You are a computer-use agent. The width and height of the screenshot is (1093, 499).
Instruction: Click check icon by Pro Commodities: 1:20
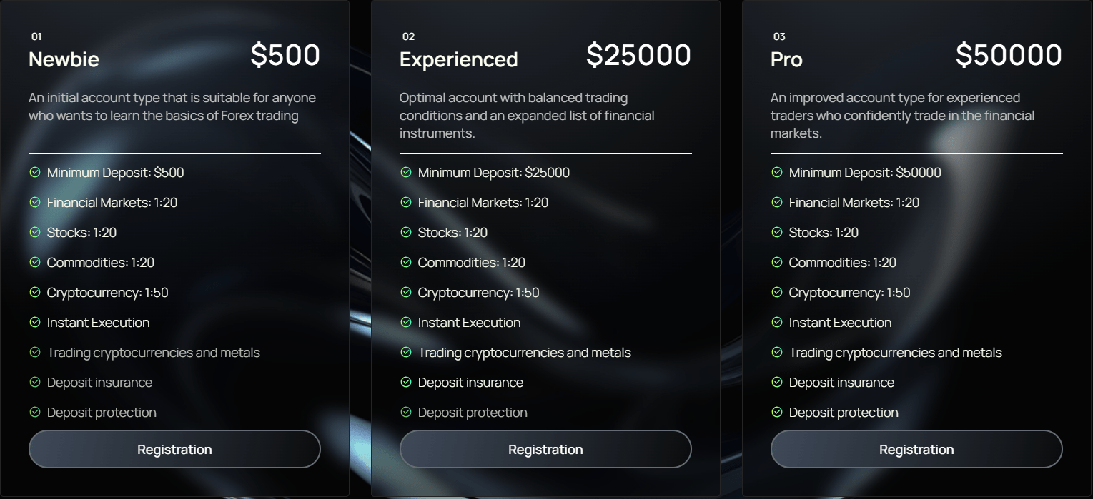pos(777,262)
